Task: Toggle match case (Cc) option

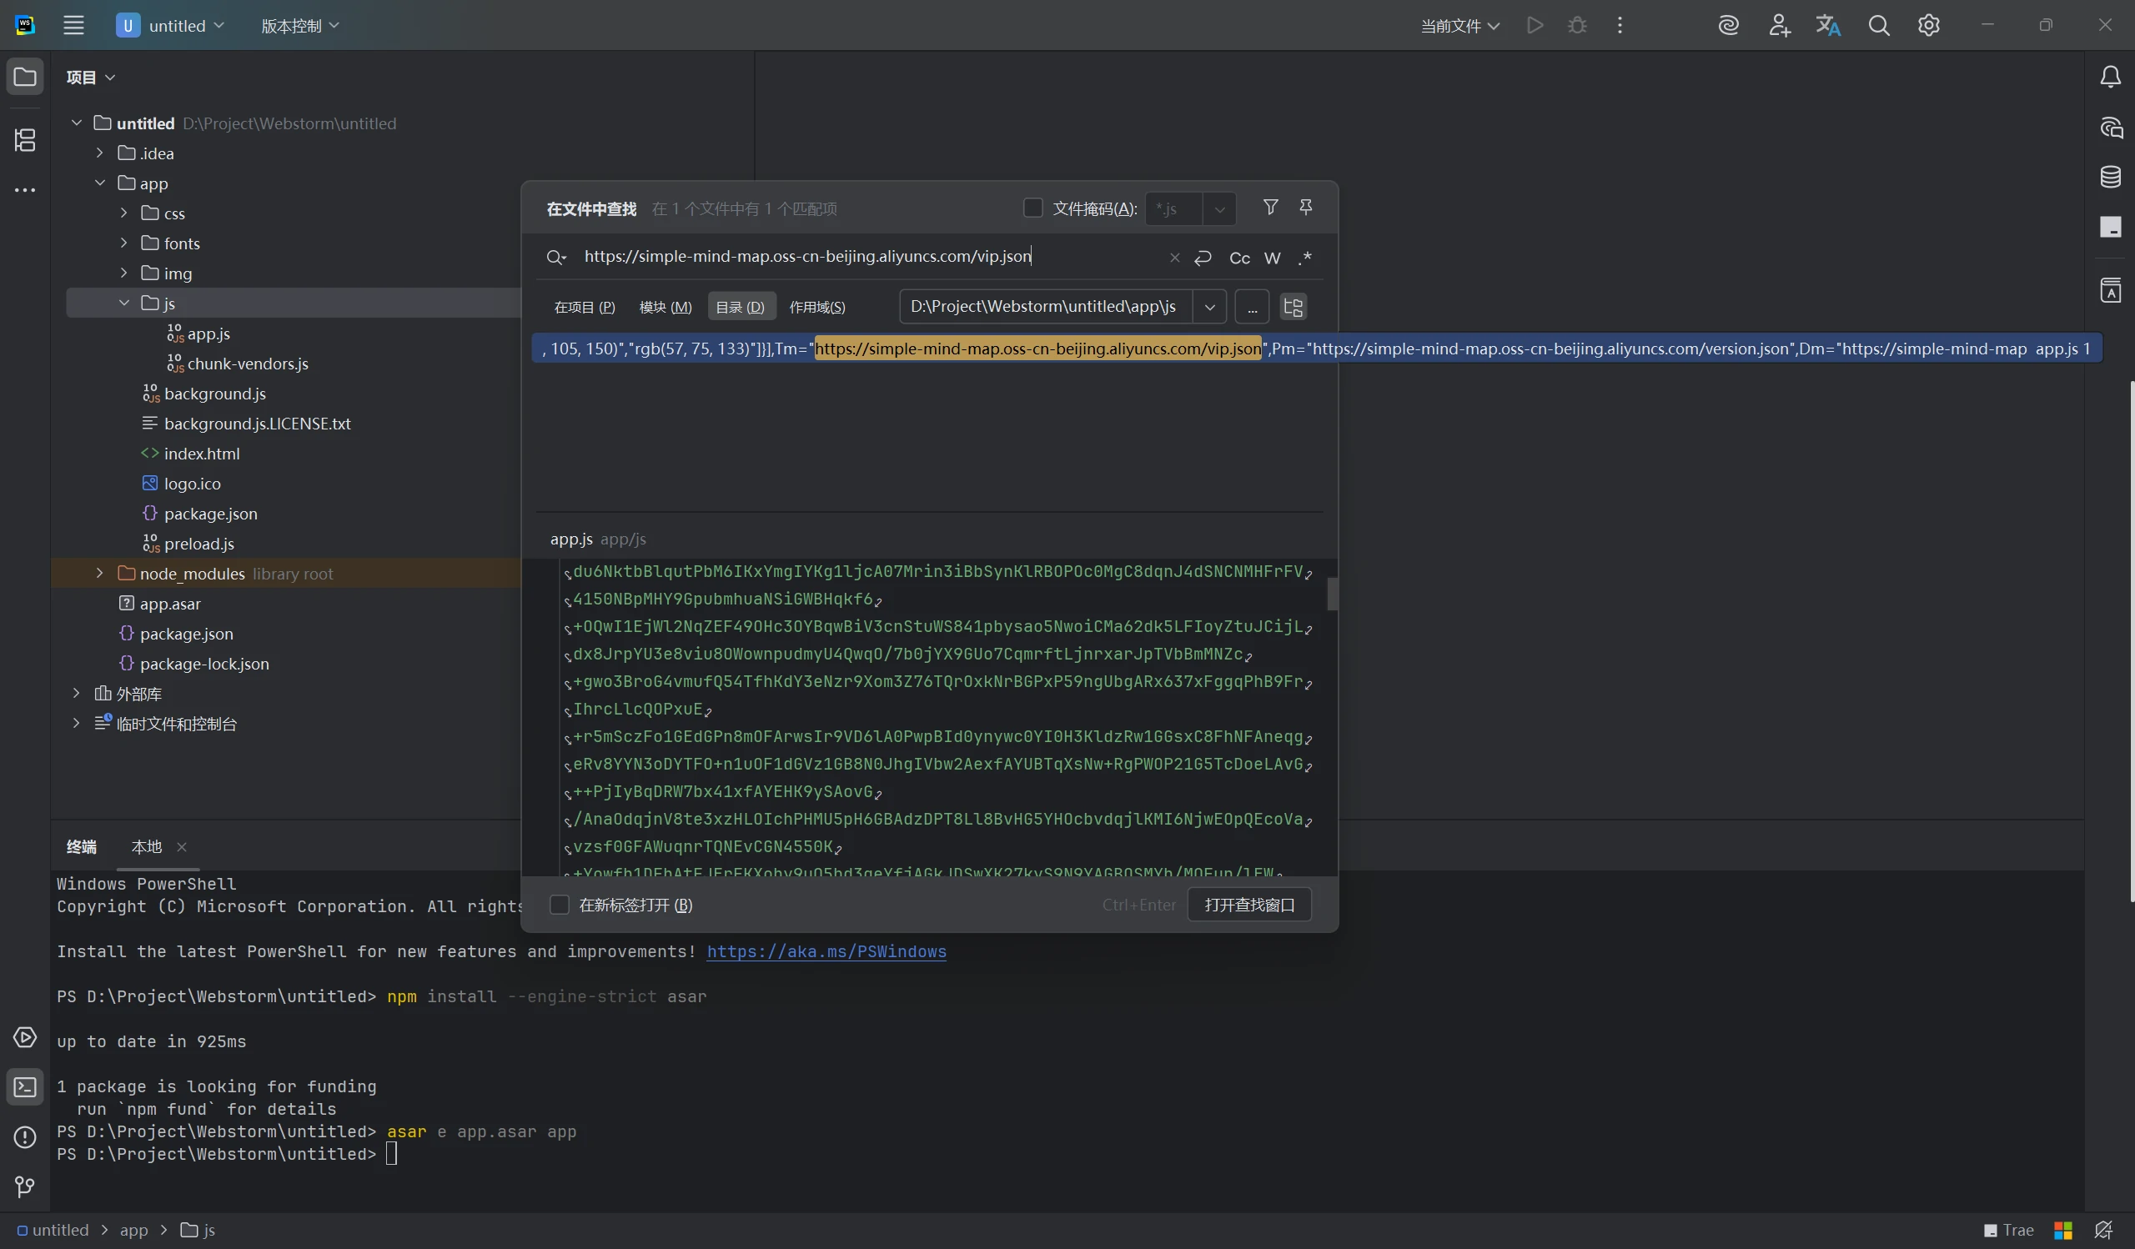Action: coord(1238,258)
